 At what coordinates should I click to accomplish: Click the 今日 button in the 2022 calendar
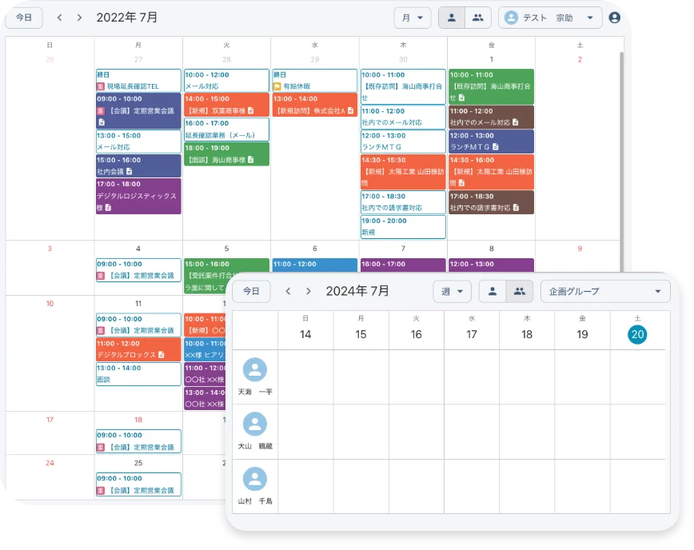pyautogui.click(x=24, y=18)
